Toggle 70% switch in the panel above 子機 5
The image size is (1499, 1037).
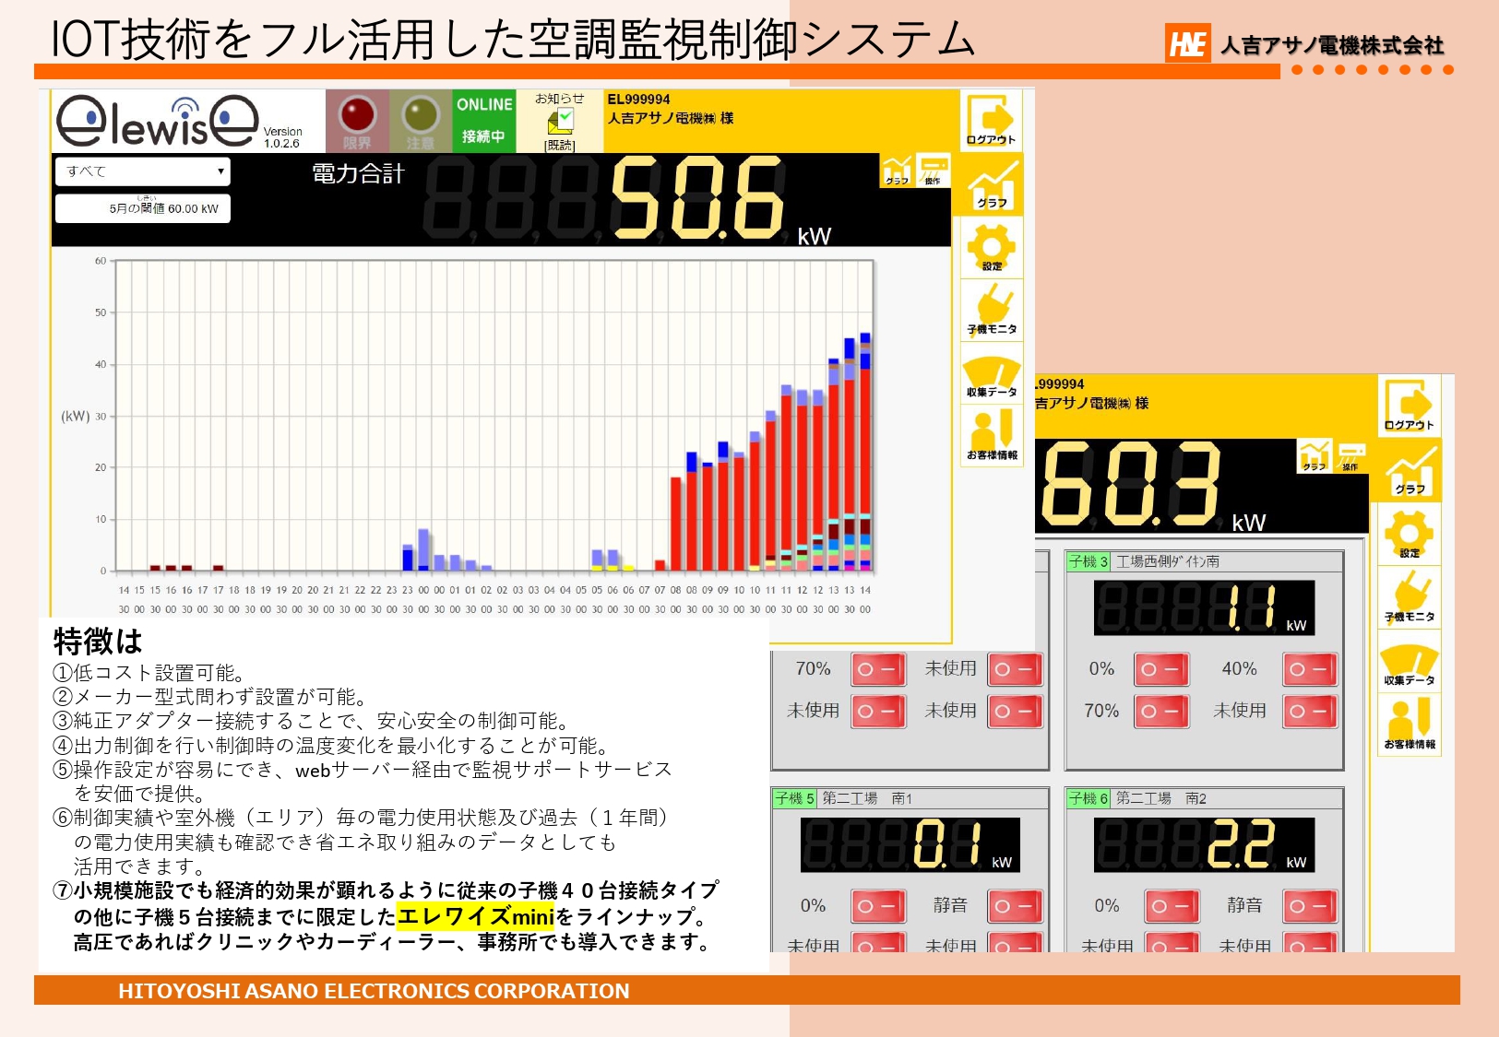click(x=878, y=669)
